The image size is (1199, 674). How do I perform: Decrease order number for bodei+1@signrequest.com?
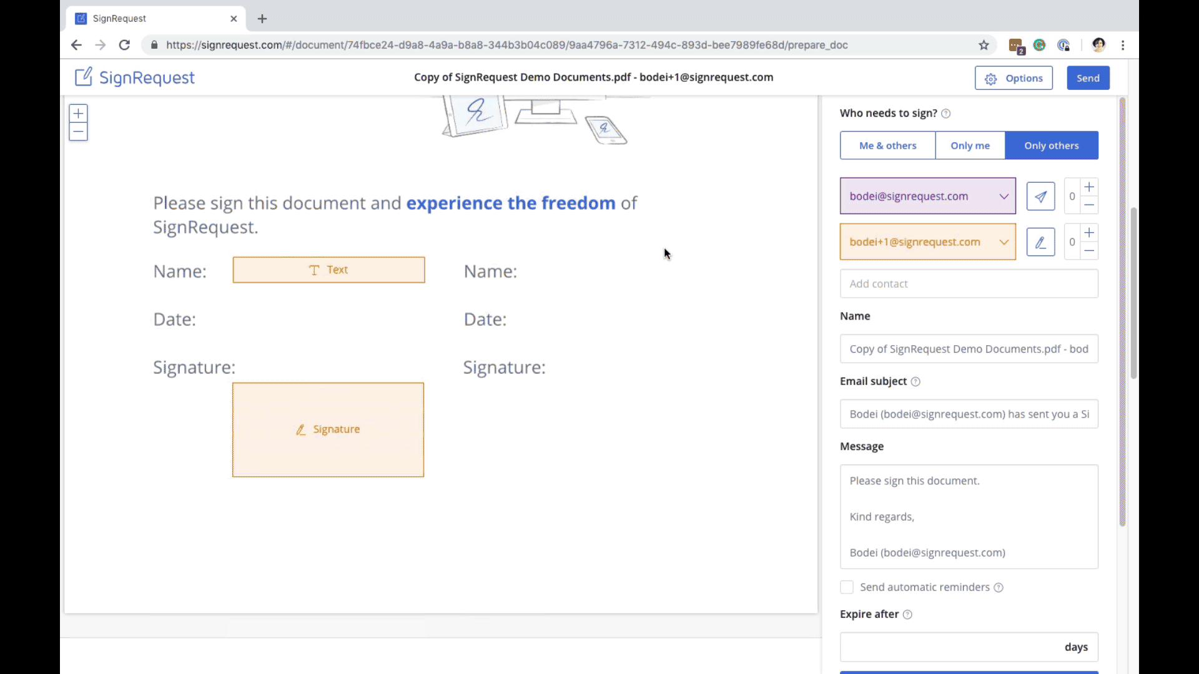pyautogui.click(x=1089, y=250)
